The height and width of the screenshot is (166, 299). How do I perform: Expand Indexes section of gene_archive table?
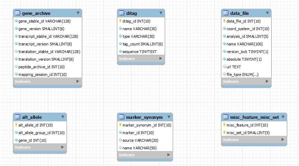coord(78,81)
